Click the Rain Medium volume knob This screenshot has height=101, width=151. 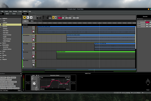click(33, 40)
